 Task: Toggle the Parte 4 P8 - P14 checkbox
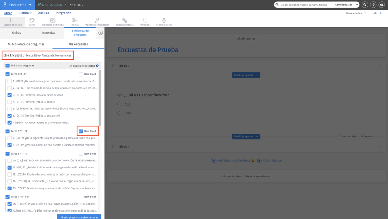(7, 197)
